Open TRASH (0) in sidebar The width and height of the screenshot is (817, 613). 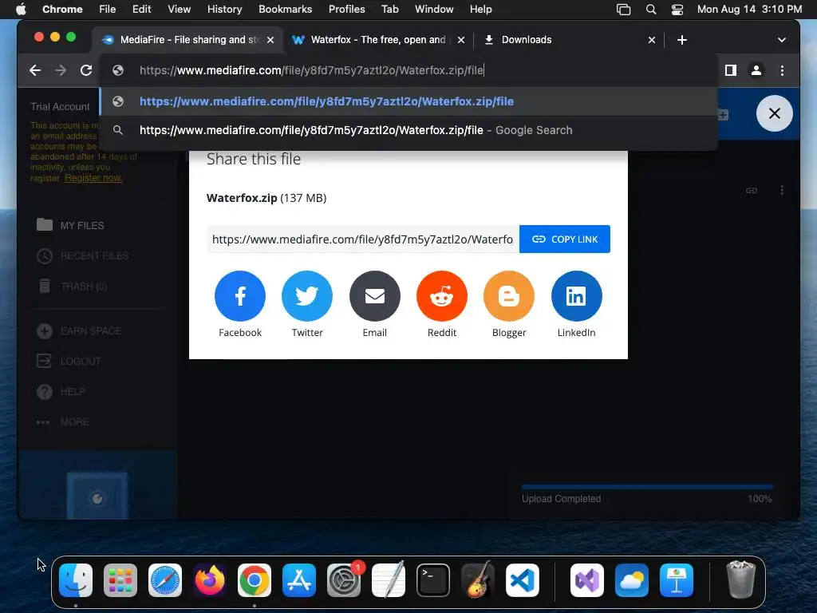pos(72,287)
